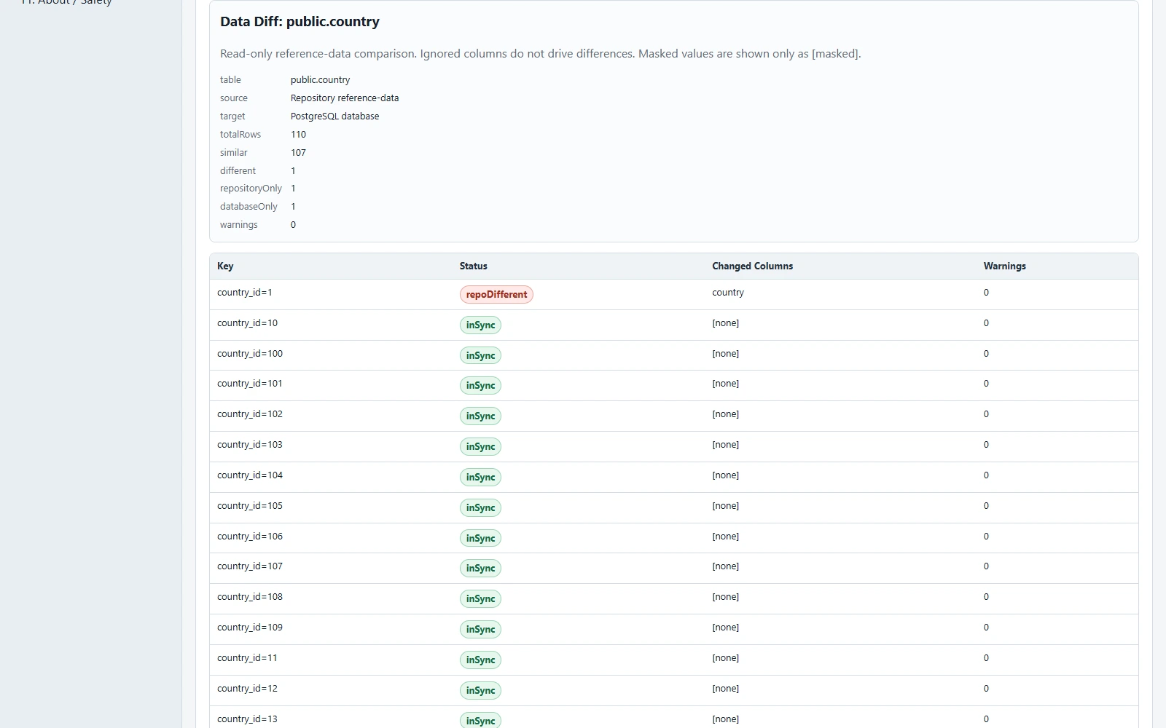Select the country_id=108 row key

coord(250,597)
